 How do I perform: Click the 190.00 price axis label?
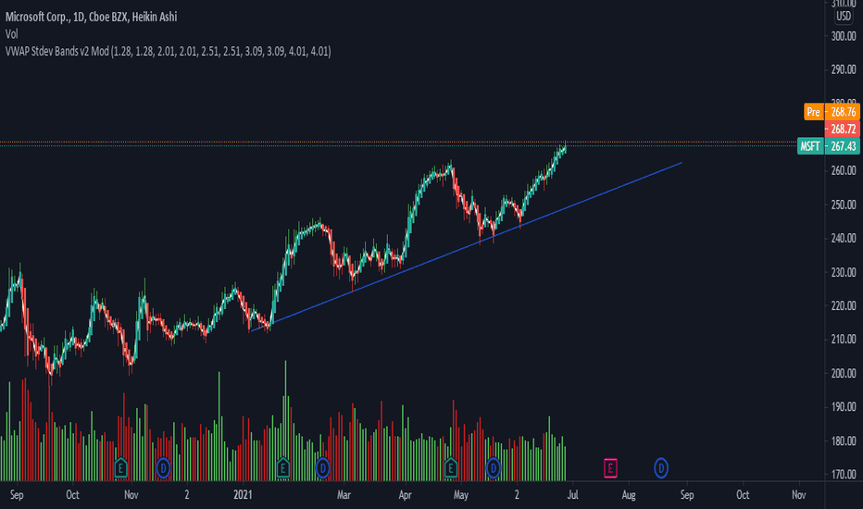[x=844, y=407]
